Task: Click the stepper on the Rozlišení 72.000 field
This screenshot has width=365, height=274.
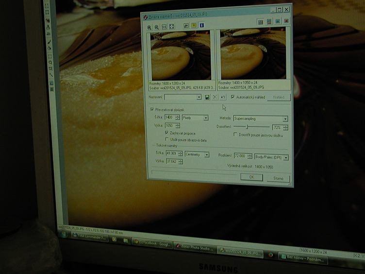Action: point(250,156)
